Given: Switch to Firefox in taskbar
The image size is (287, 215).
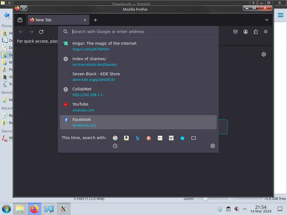Looking at the screenshot, I should pyautogui.click(x=34, y=209).
